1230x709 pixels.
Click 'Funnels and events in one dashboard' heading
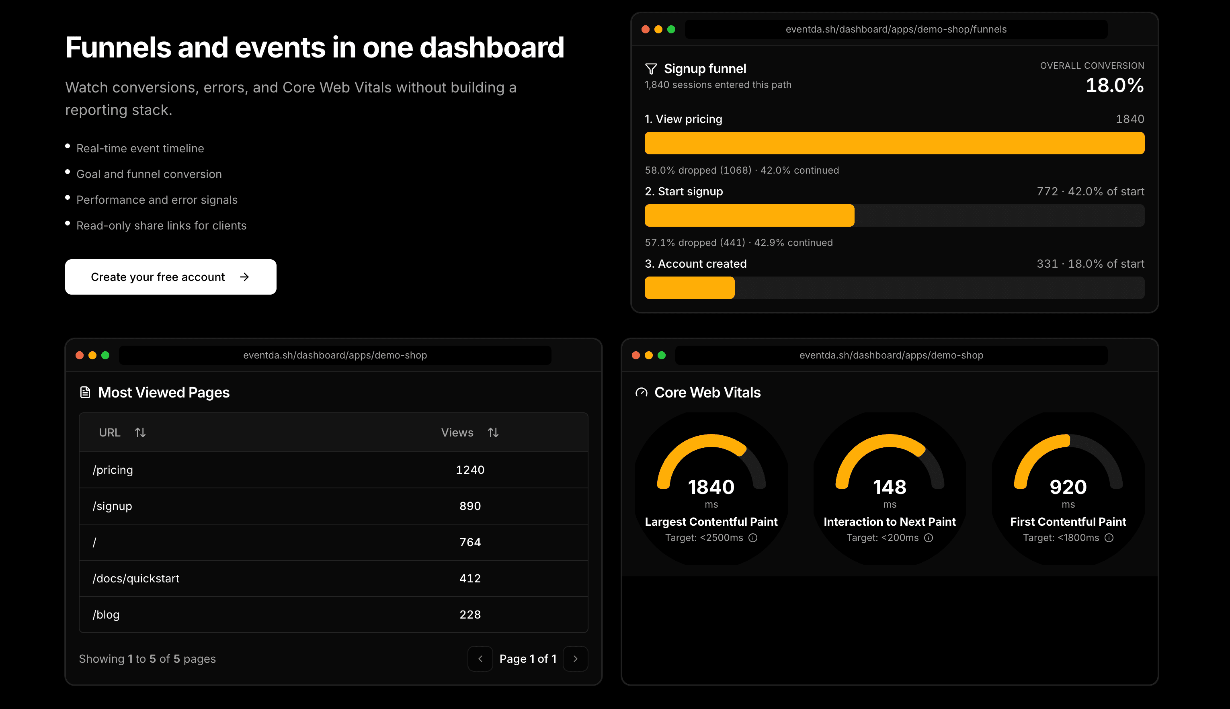pos(315,48)
